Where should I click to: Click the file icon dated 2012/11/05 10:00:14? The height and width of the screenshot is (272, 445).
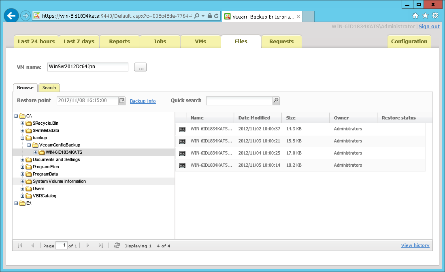pyautogui.click(x=182, y=165)
